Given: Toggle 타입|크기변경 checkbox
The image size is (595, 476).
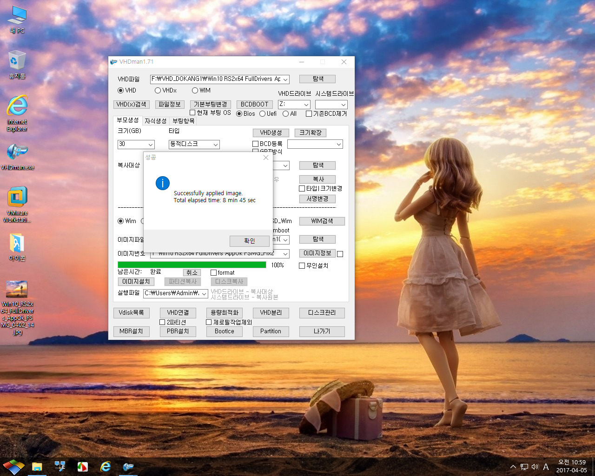Looking at the screenshot, I should [x=302, y=189].
